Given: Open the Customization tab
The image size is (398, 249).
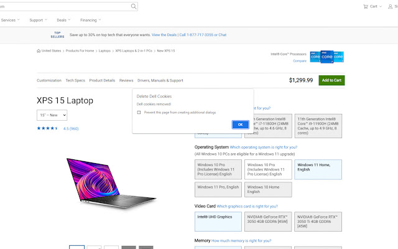Looking at the screenshot, I should coord(49,80).
